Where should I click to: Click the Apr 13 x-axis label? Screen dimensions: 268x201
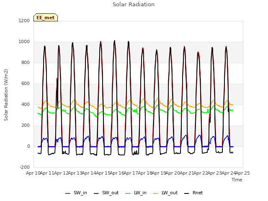tap(75, 173)
